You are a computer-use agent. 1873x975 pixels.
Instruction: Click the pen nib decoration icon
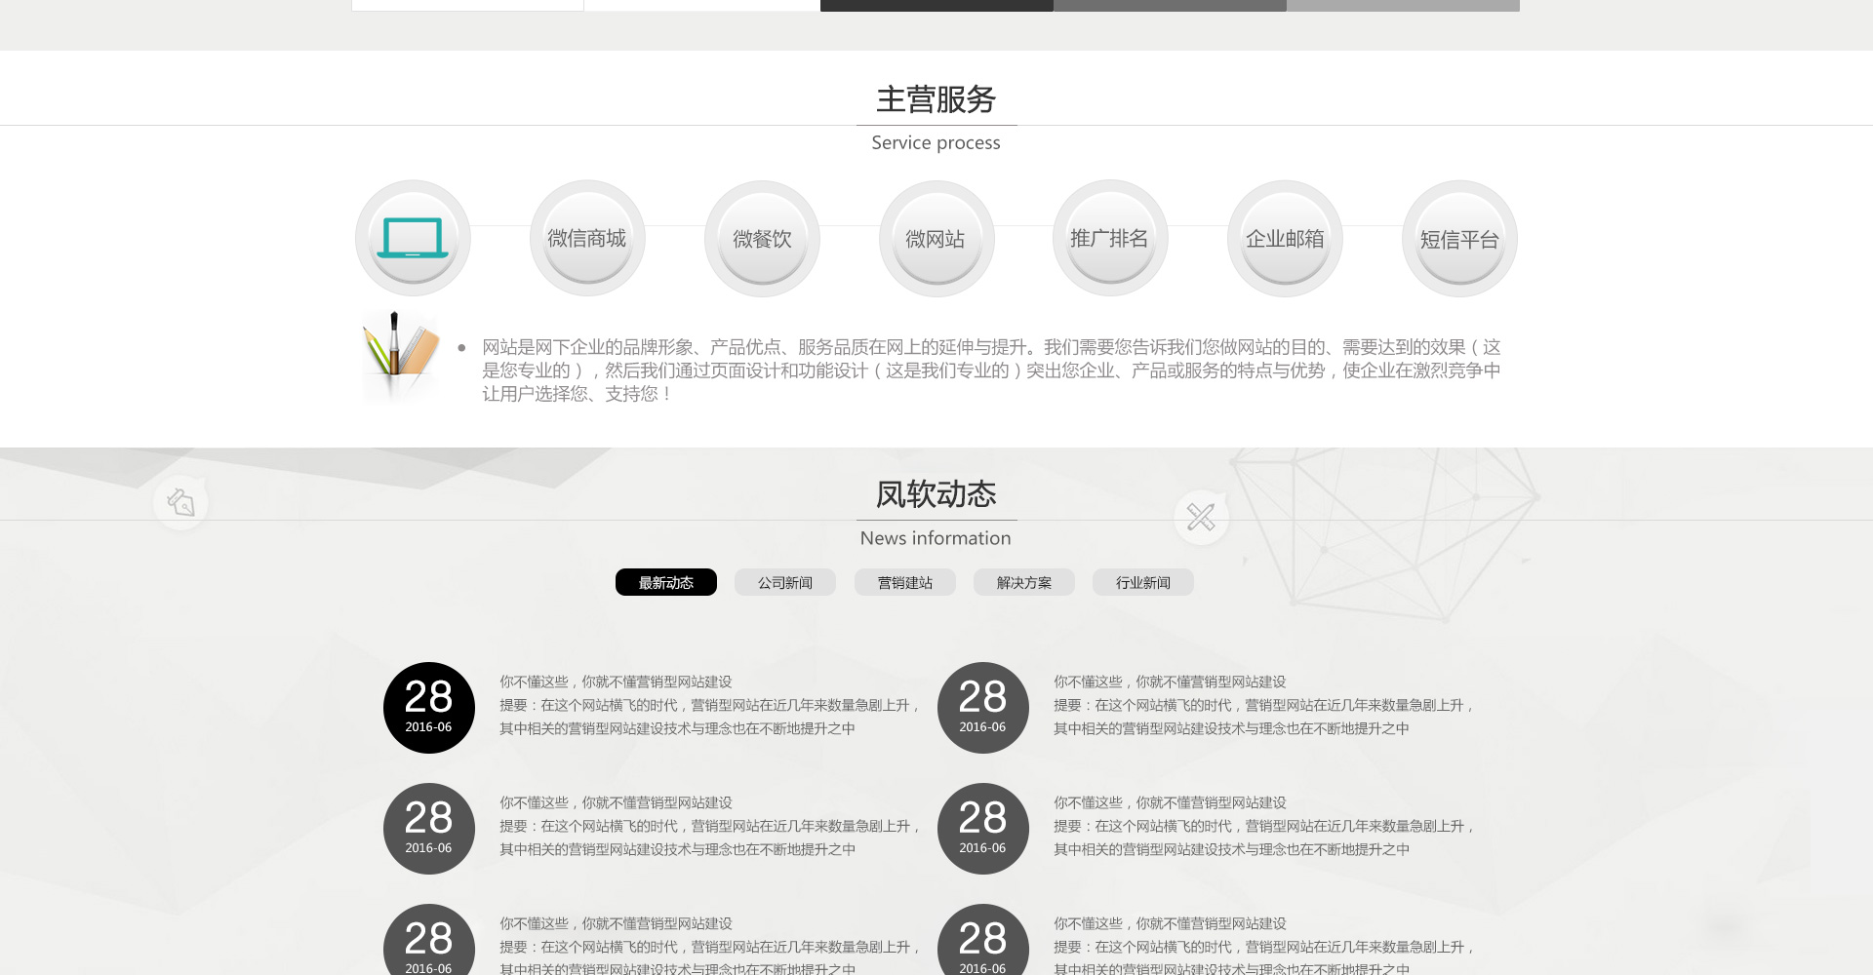pos(181,502)
